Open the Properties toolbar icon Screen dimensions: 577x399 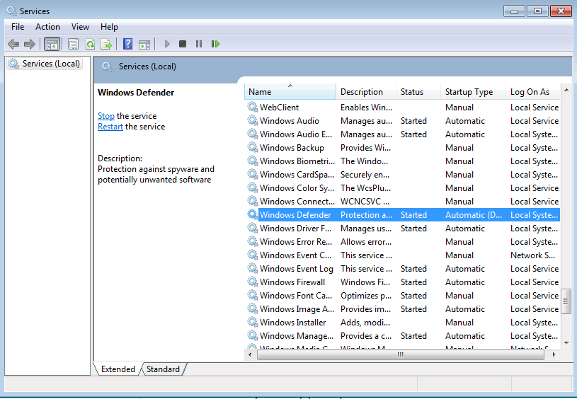[73, 44]
